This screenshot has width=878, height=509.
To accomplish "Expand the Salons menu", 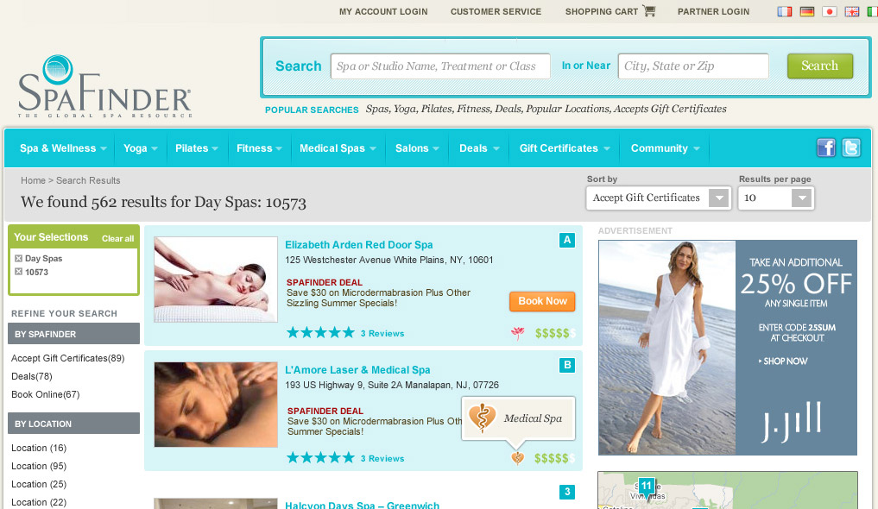I will pos(417,148).
